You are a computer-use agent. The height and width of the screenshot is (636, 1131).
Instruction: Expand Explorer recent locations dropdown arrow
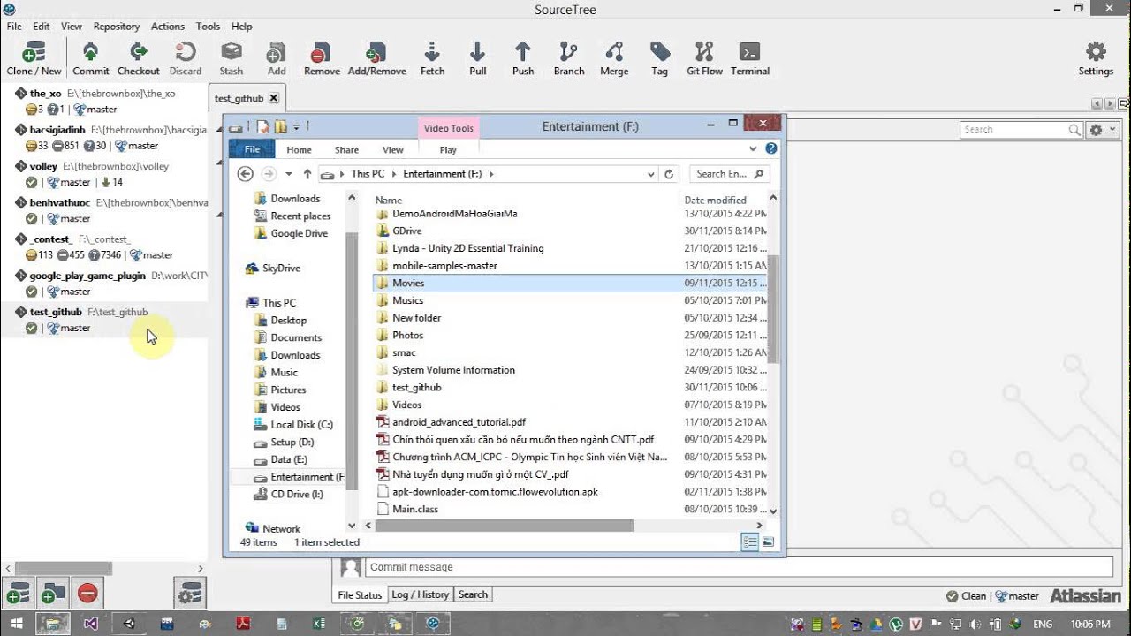click(288, 174)
